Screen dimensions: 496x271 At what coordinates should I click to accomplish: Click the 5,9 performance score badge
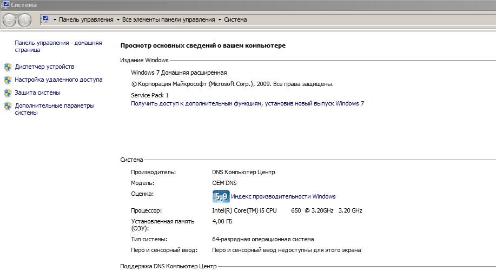221,196
